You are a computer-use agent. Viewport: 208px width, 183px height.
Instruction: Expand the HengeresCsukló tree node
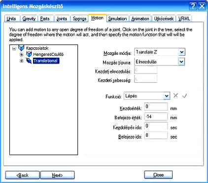21,54
